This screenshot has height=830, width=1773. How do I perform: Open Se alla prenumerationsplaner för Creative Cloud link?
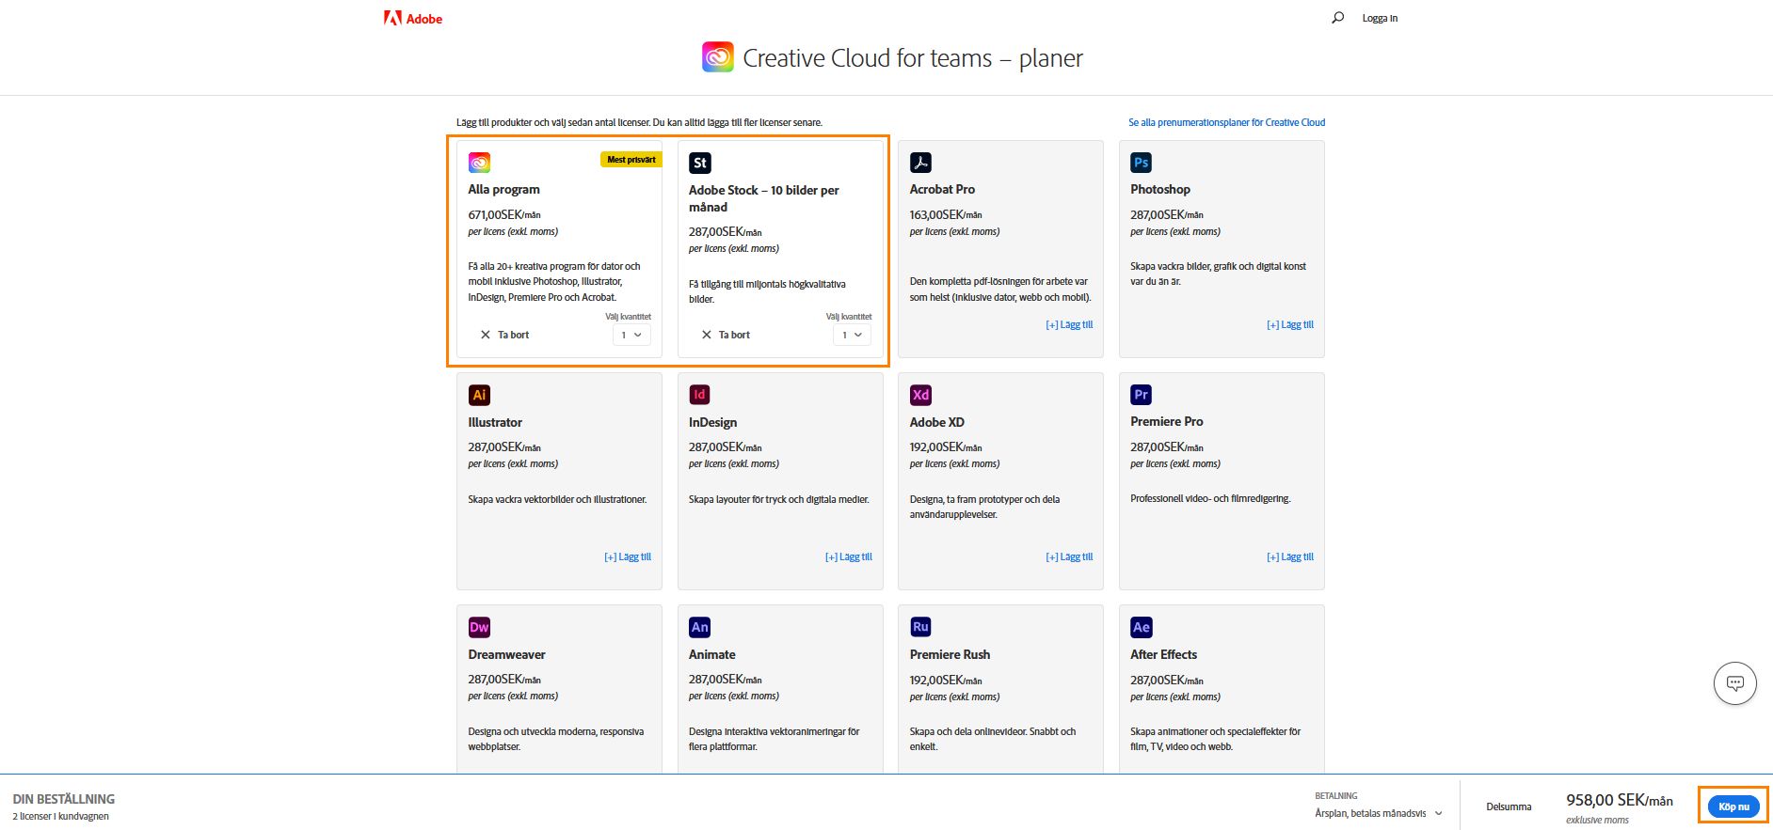pos(1226,122)
